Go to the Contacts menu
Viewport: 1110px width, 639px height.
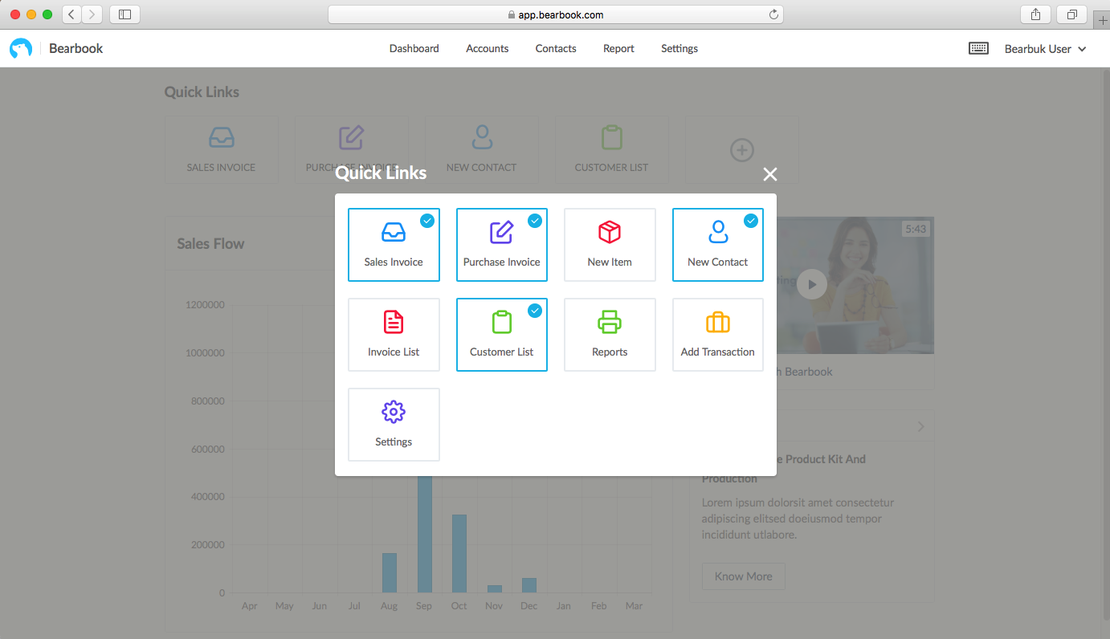(556, 48)
